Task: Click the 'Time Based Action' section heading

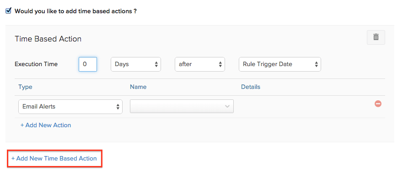Action: (48, 39)
